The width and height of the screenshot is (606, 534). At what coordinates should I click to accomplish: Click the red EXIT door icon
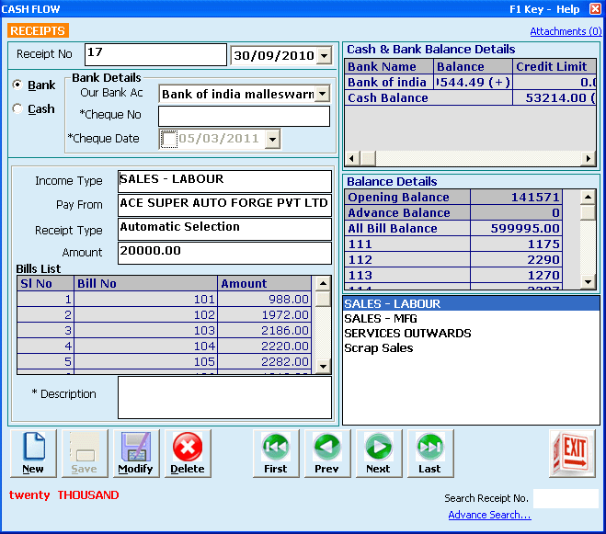pos(573,452)
